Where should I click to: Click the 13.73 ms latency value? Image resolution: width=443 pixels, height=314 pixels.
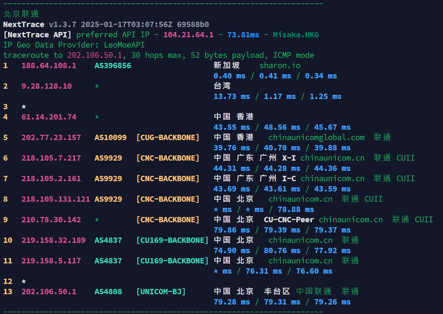pyautogui.click(x=232, y=96)
